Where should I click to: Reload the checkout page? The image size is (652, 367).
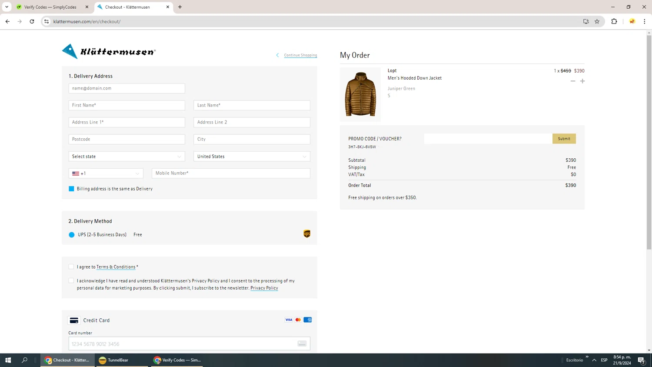32,21
